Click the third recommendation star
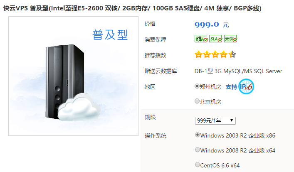The image size is (294, 172). click(215, 54)
